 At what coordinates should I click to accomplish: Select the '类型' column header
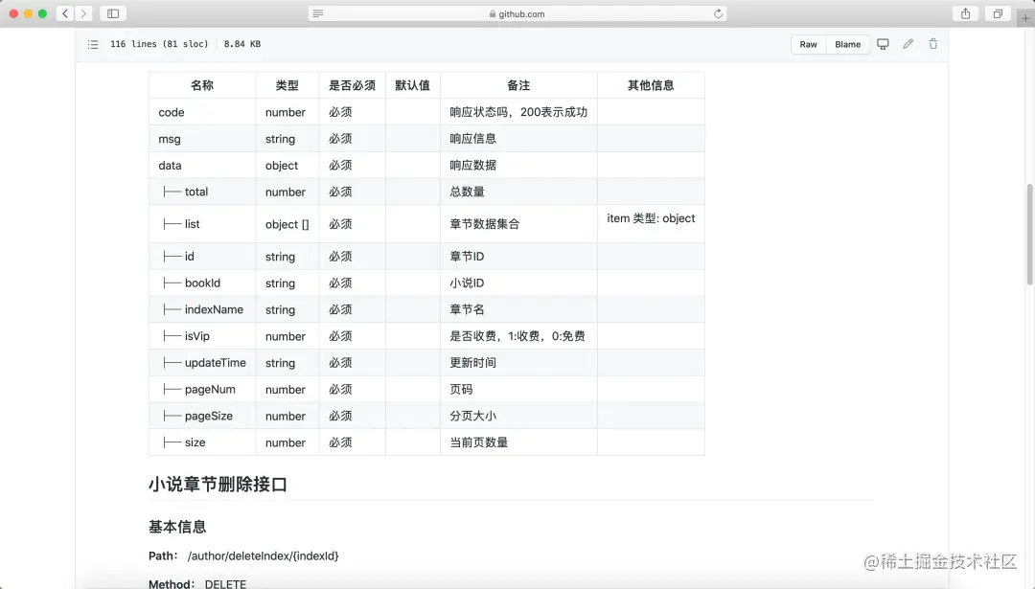[x=287, y=85]
